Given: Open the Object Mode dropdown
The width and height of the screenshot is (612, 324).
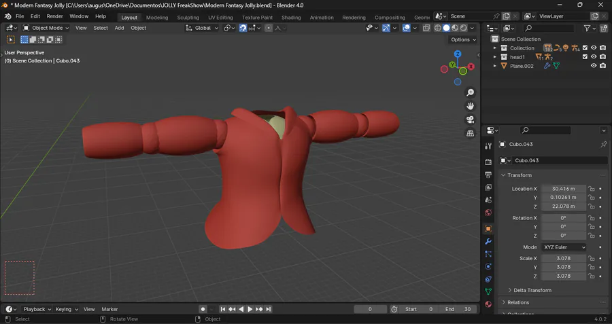Looking at the screenshot, I should 46,28.
